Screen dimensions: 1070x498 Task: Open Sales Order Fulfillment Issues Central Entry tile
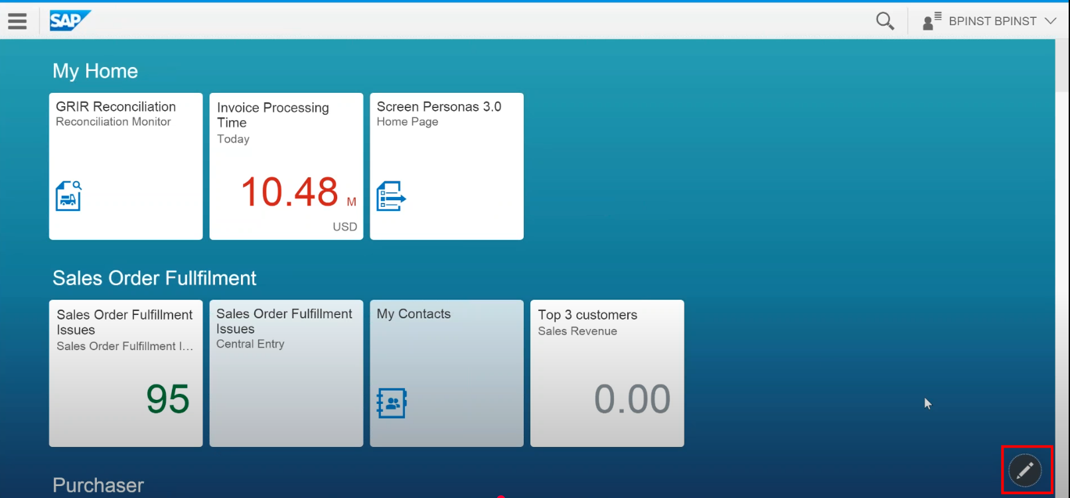(286, 373)
